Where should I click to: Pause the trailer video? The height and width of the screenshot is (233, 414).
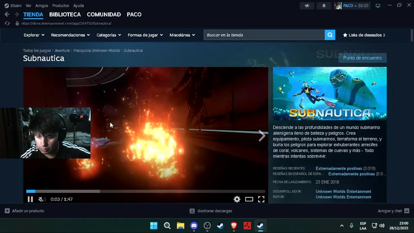(x=30, y=199)
